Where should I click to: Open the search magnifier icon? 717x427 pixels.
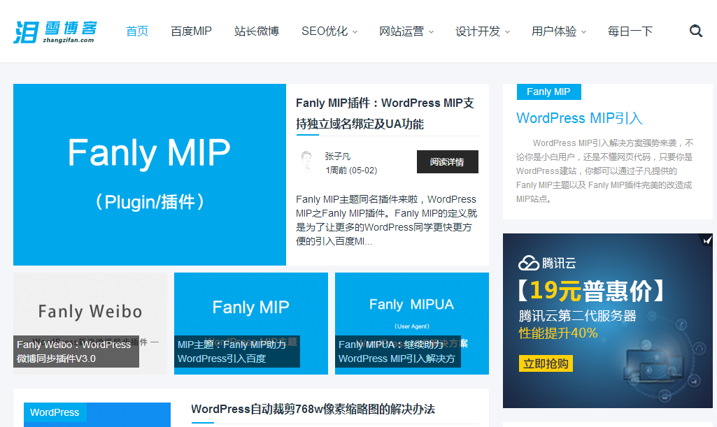coord(695,31)
